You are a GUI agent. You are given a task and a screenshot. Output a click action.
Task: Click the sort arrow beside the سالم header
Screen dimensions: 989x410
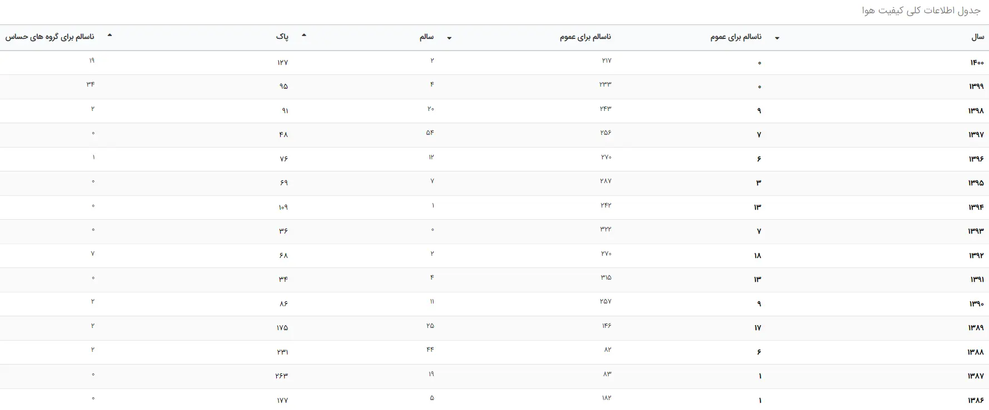[x=449, y=38]
